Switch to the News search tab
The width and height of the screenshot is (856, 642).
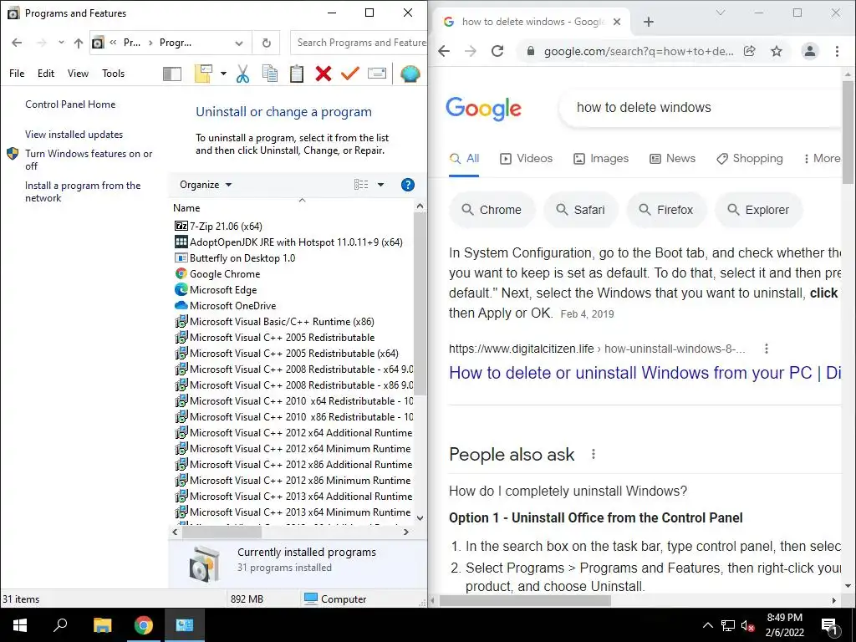point(672,158)
